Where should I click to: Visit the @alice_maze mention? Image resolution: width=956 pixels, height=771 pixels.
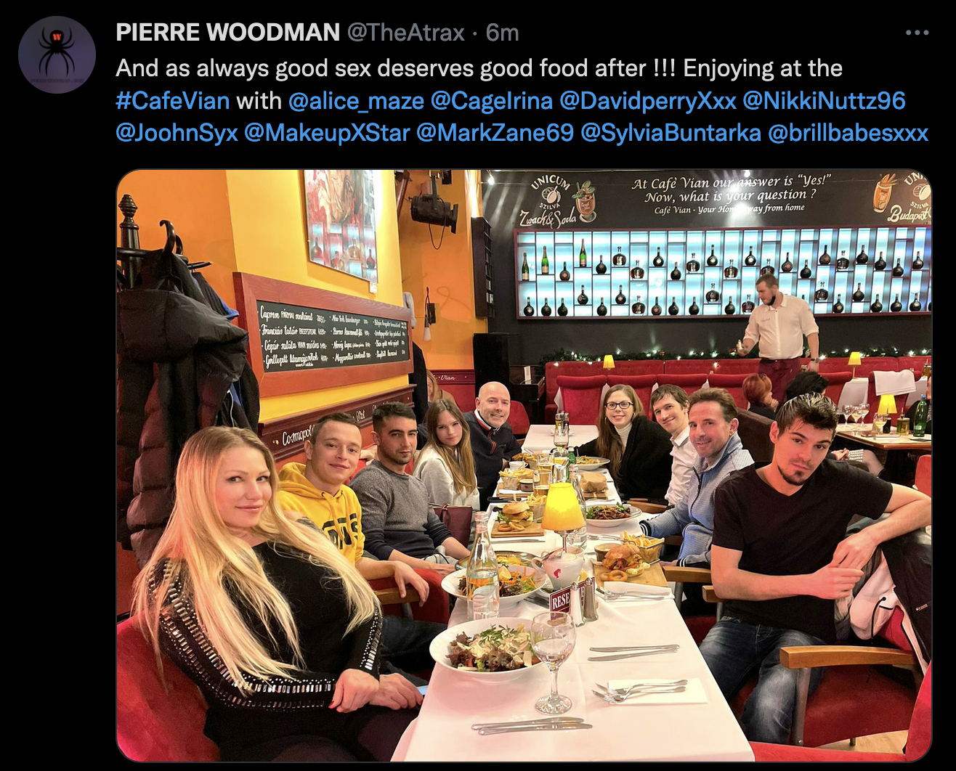356,100
